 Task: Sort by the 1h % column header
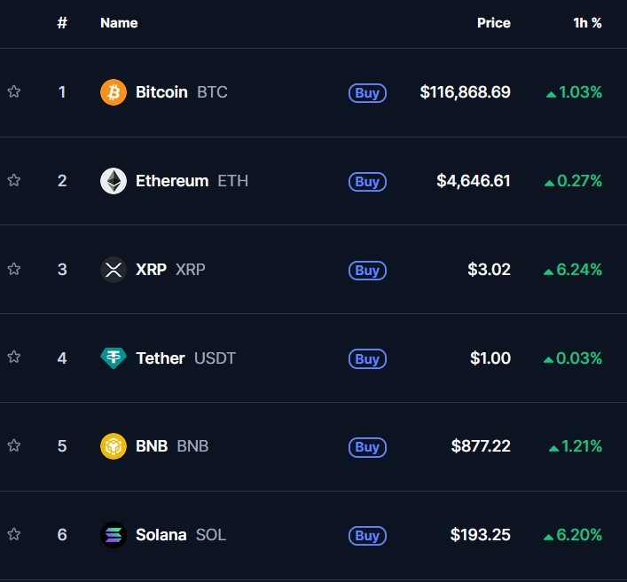point(587,23)
